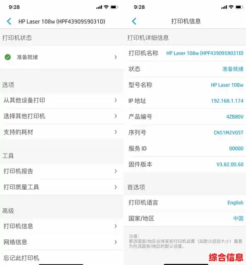Tap chevron beside 从其他设备打印
The width and height of the screenshot is (246, 265).
point(116,100)
